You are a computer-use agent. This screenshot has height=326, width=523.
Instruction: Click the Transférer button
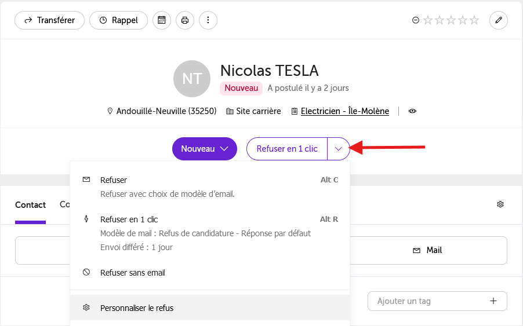(x=49, y=20)
